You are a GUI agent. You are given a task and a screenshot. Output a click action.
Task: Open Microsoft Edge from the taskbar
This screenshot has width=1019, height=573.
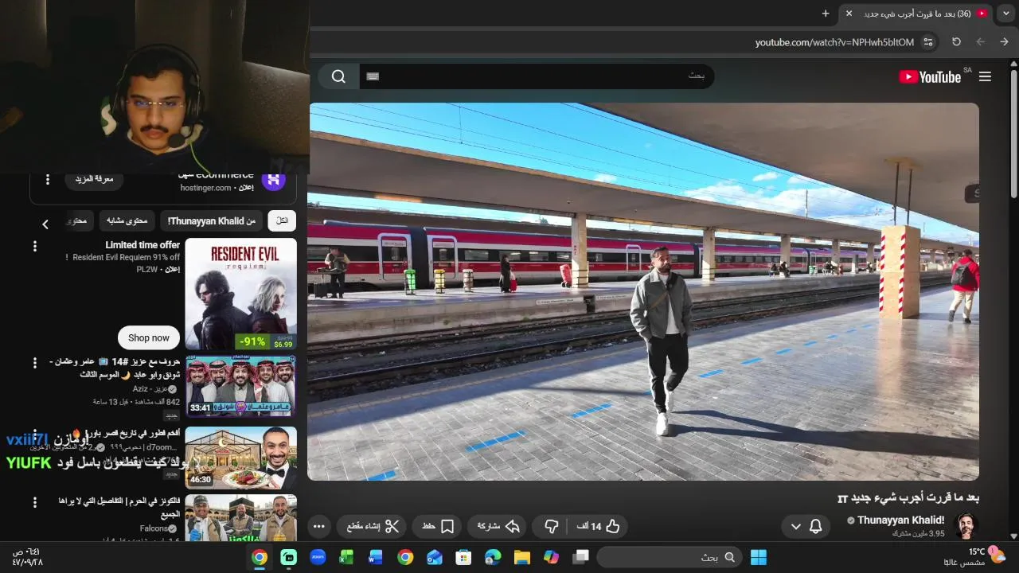[x=493, y=557]
